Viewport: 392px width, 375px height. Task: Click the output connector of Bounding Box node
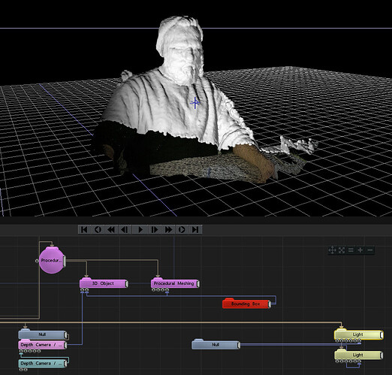[270, 304]
